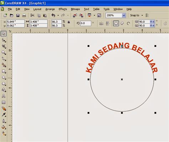Open the File menu
The width and height of the screenshot is (169, 142).
tap(10, 9)
